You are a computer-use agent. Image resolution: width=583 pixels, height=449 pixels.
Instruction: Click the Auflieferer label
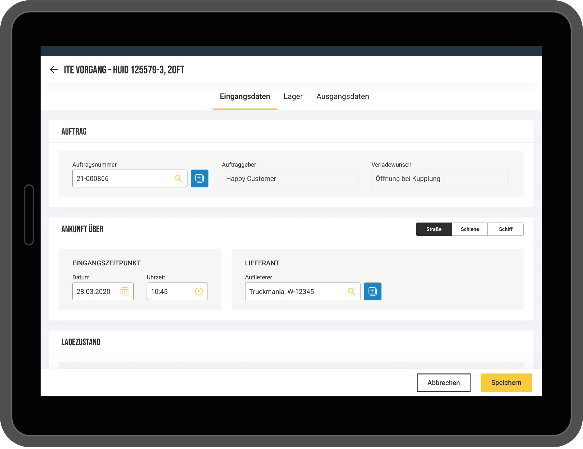click(x=259, y=277)
